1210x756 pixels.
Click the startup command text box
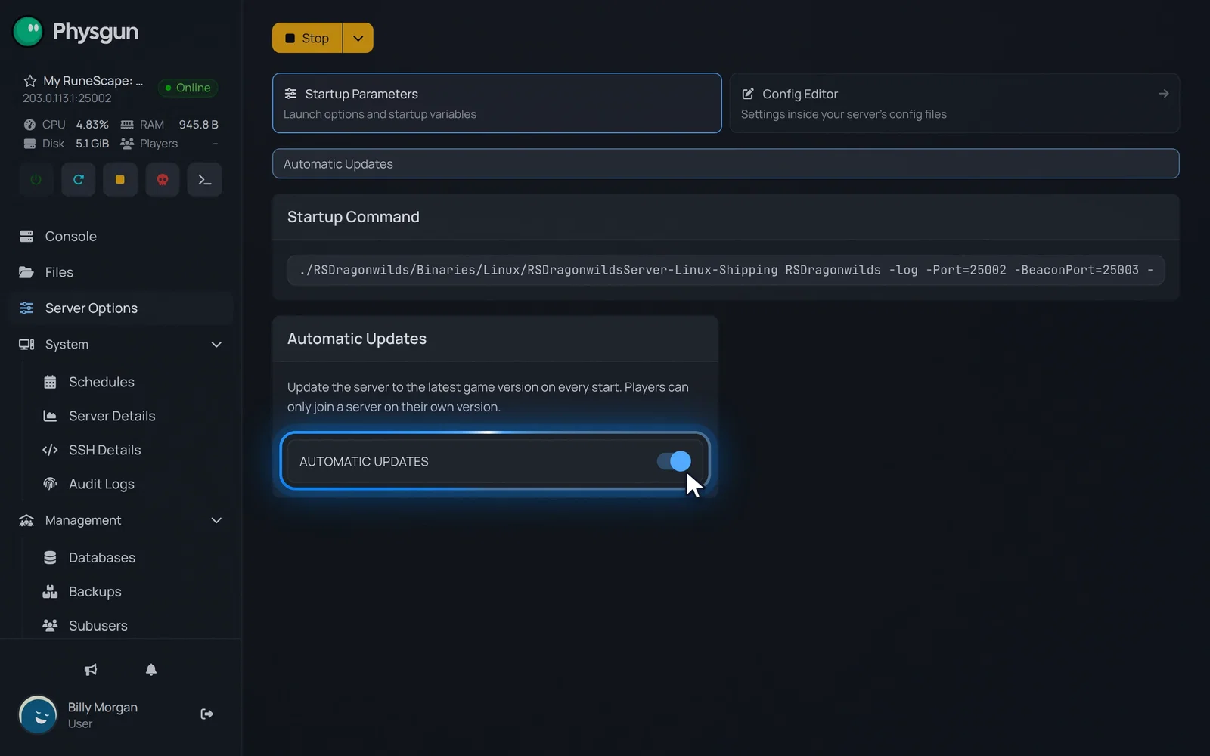(725, 270)
